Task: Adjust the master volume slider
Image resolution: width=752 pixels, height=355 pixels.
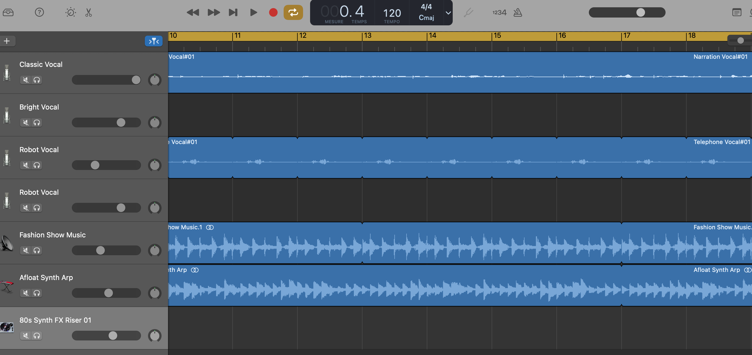Action: (627, 12)
